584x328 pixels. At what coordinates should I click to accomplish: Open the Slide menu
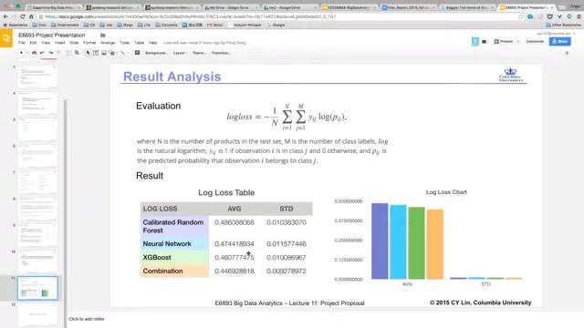[74, 43]
